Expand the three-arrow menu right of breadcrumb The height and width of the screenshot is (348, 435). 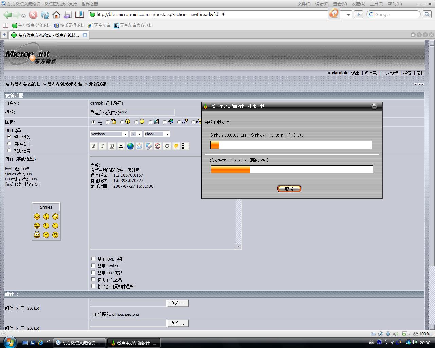tap(419, 84)
